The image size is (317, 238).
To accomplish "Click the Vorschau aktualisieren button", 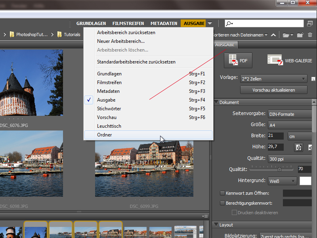I will tap(274, 90).
